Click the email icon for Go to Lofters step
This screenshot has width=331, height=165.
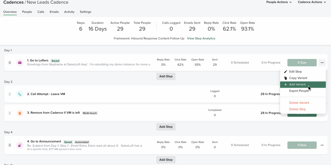(20, 63)
